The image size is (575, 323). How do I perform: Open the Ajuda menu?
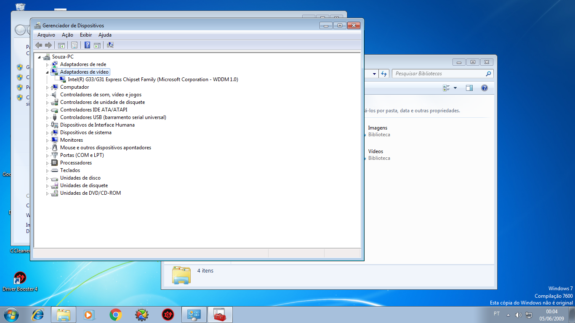[105, 35]
